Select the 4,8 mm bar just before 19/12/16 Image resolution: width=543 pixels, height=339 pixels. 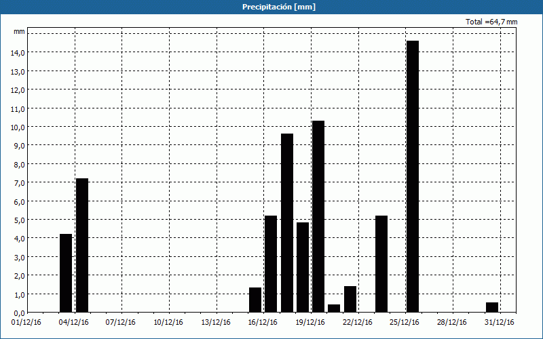pyautogui.click(x=303, y=267)
